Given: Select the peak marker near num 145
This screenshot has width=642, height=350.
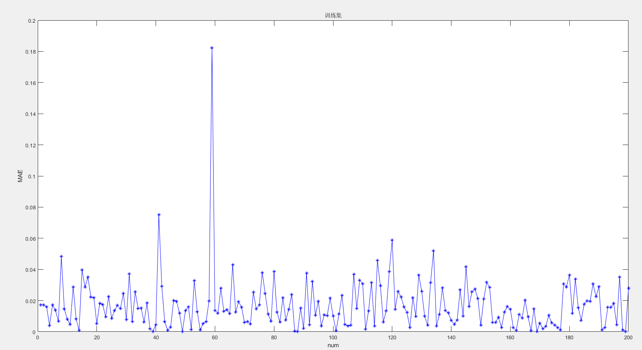Looking at the screenshot, I should coord(466,267).
